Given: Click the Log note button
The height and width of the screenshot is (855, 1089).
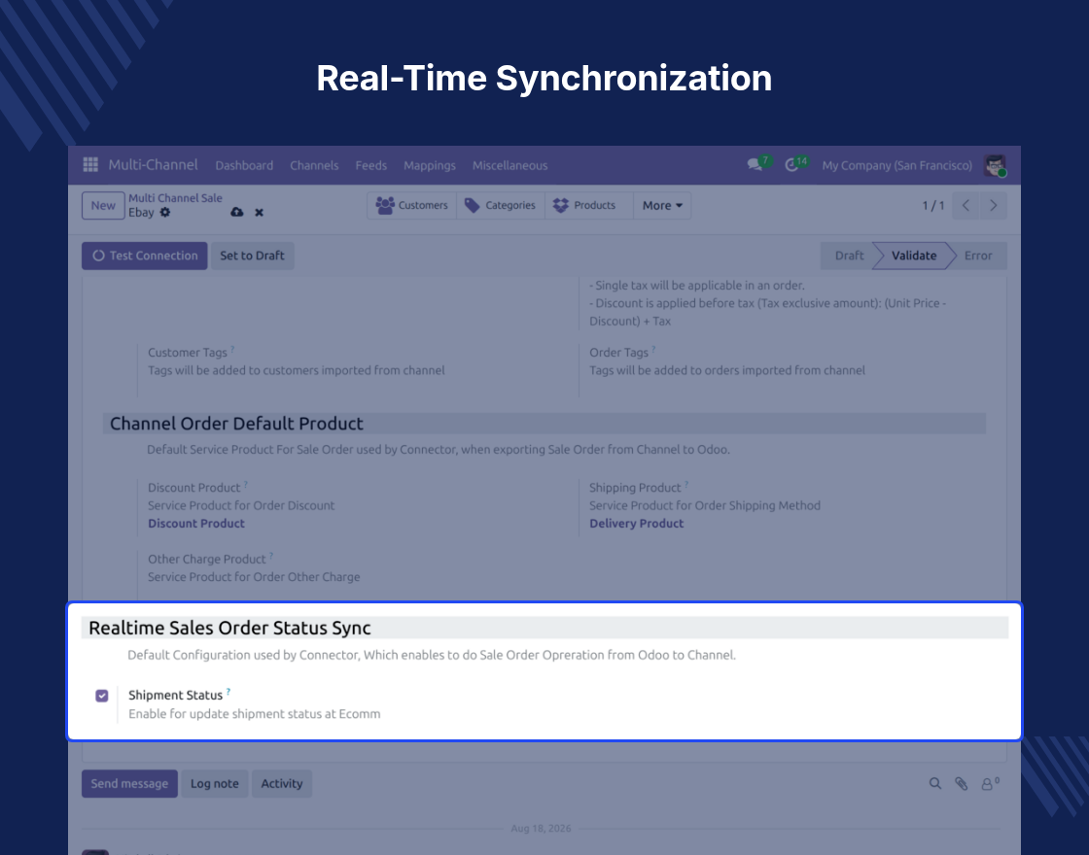Looking at the screenshot, I should click(x=215, y=783).
